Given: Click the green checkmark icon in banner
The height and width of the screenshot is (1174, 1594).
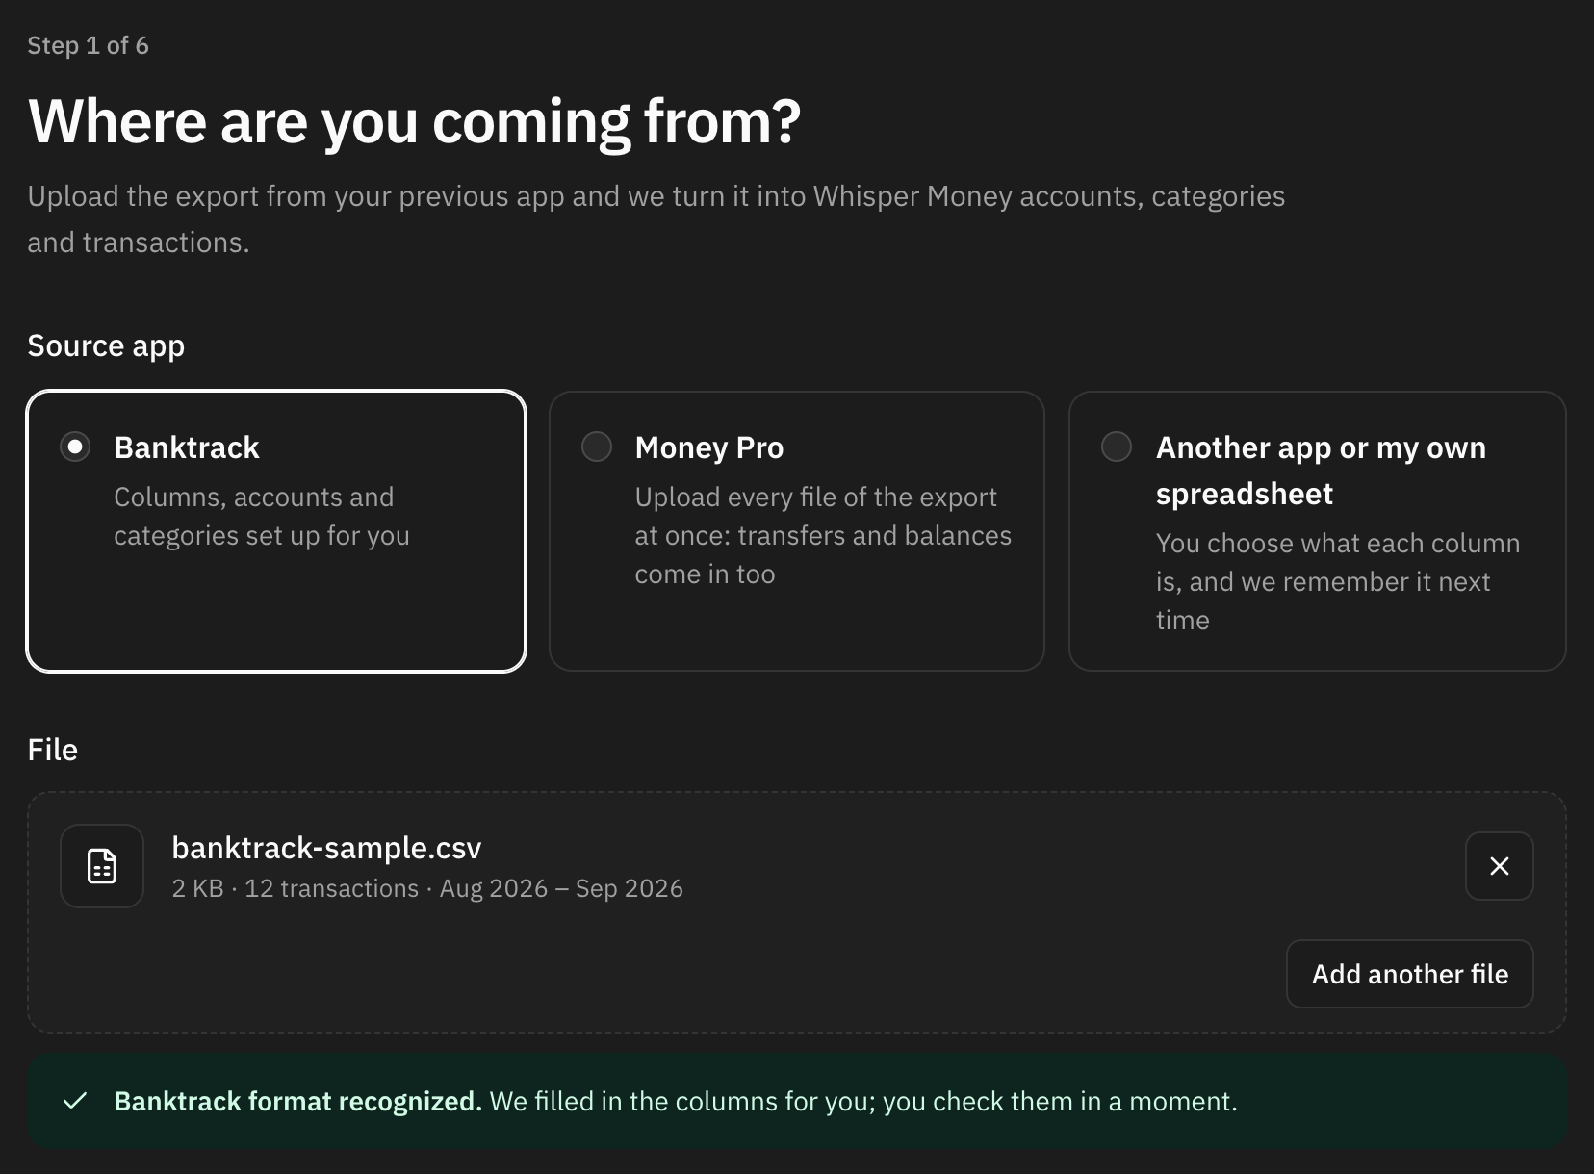Looking at the screenshot, I should click(x=75, y=1101).
